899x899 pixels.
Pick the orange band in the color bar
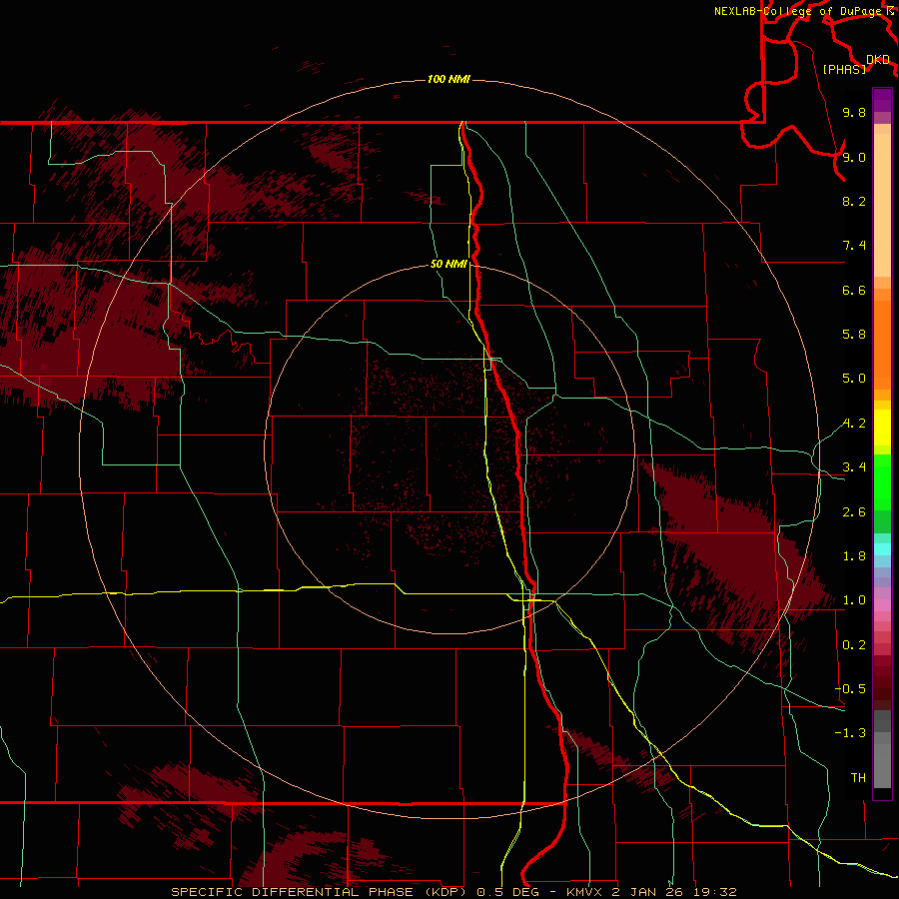click(882, 346)
